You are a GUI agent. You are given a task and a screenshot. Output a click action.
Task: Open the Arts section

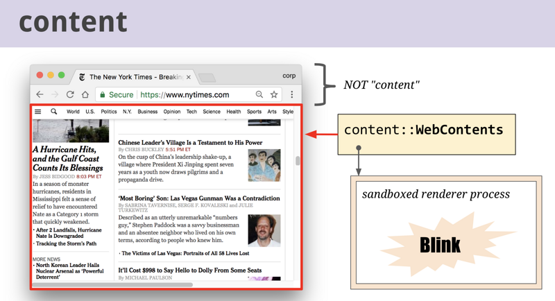[x=272, y=112]
